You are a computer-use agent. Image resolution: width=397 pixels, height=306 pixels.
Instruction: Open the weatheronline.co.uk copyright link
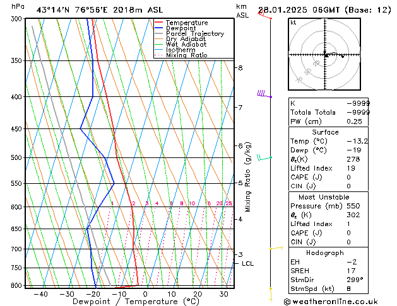click(331, 302)
